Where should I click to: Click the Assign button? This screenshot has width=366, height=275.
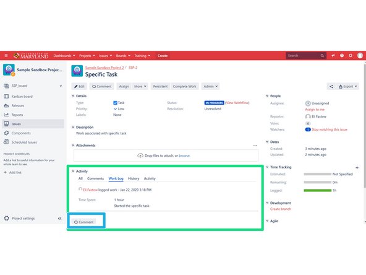[124, 86]
